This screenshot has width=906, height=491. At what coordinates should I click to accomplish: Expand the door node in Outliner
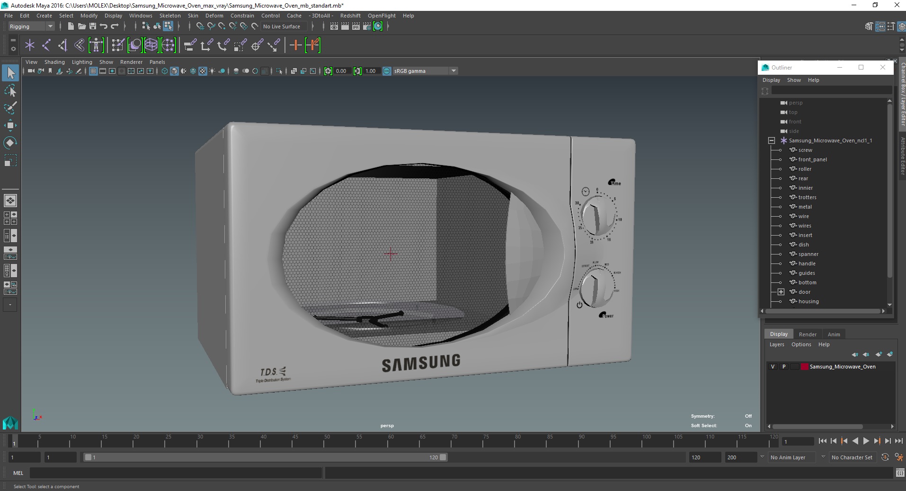pos(781,292)
